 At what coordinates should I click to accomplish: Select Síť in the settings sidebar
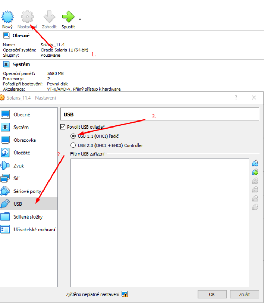pyautogui.click(x=29, y=178)
